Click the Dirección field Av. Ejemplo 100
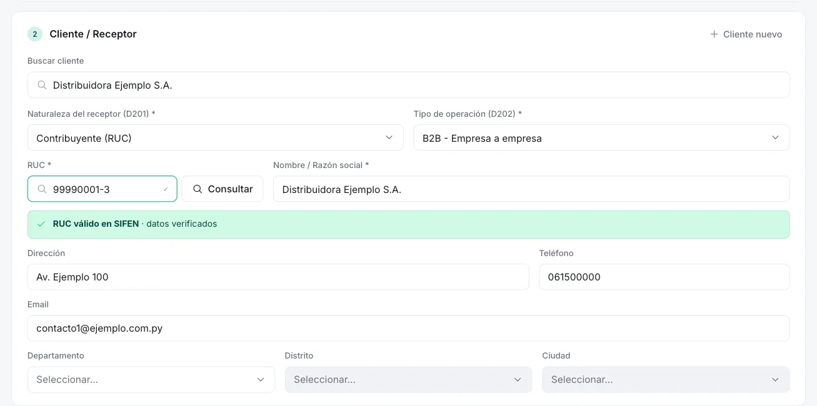Viewport: 817px width, 406px height. coord(278,277)
